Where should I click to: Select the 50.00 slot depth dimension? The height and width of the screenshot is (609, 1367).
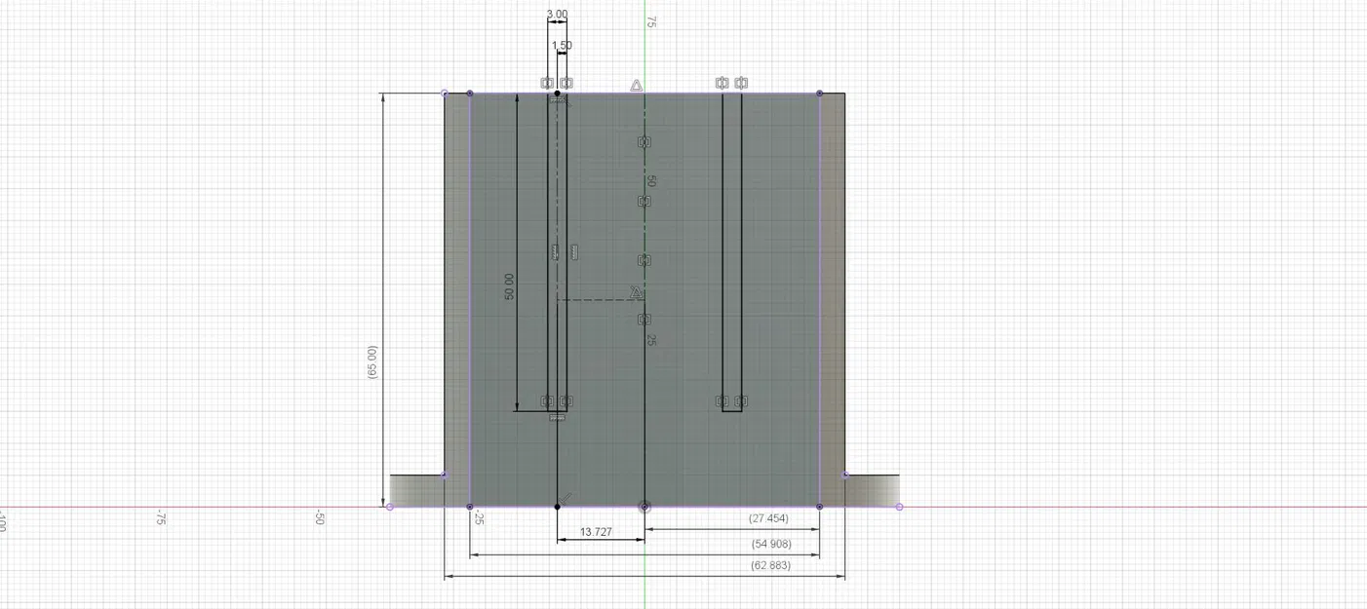(x=509, y=286)
